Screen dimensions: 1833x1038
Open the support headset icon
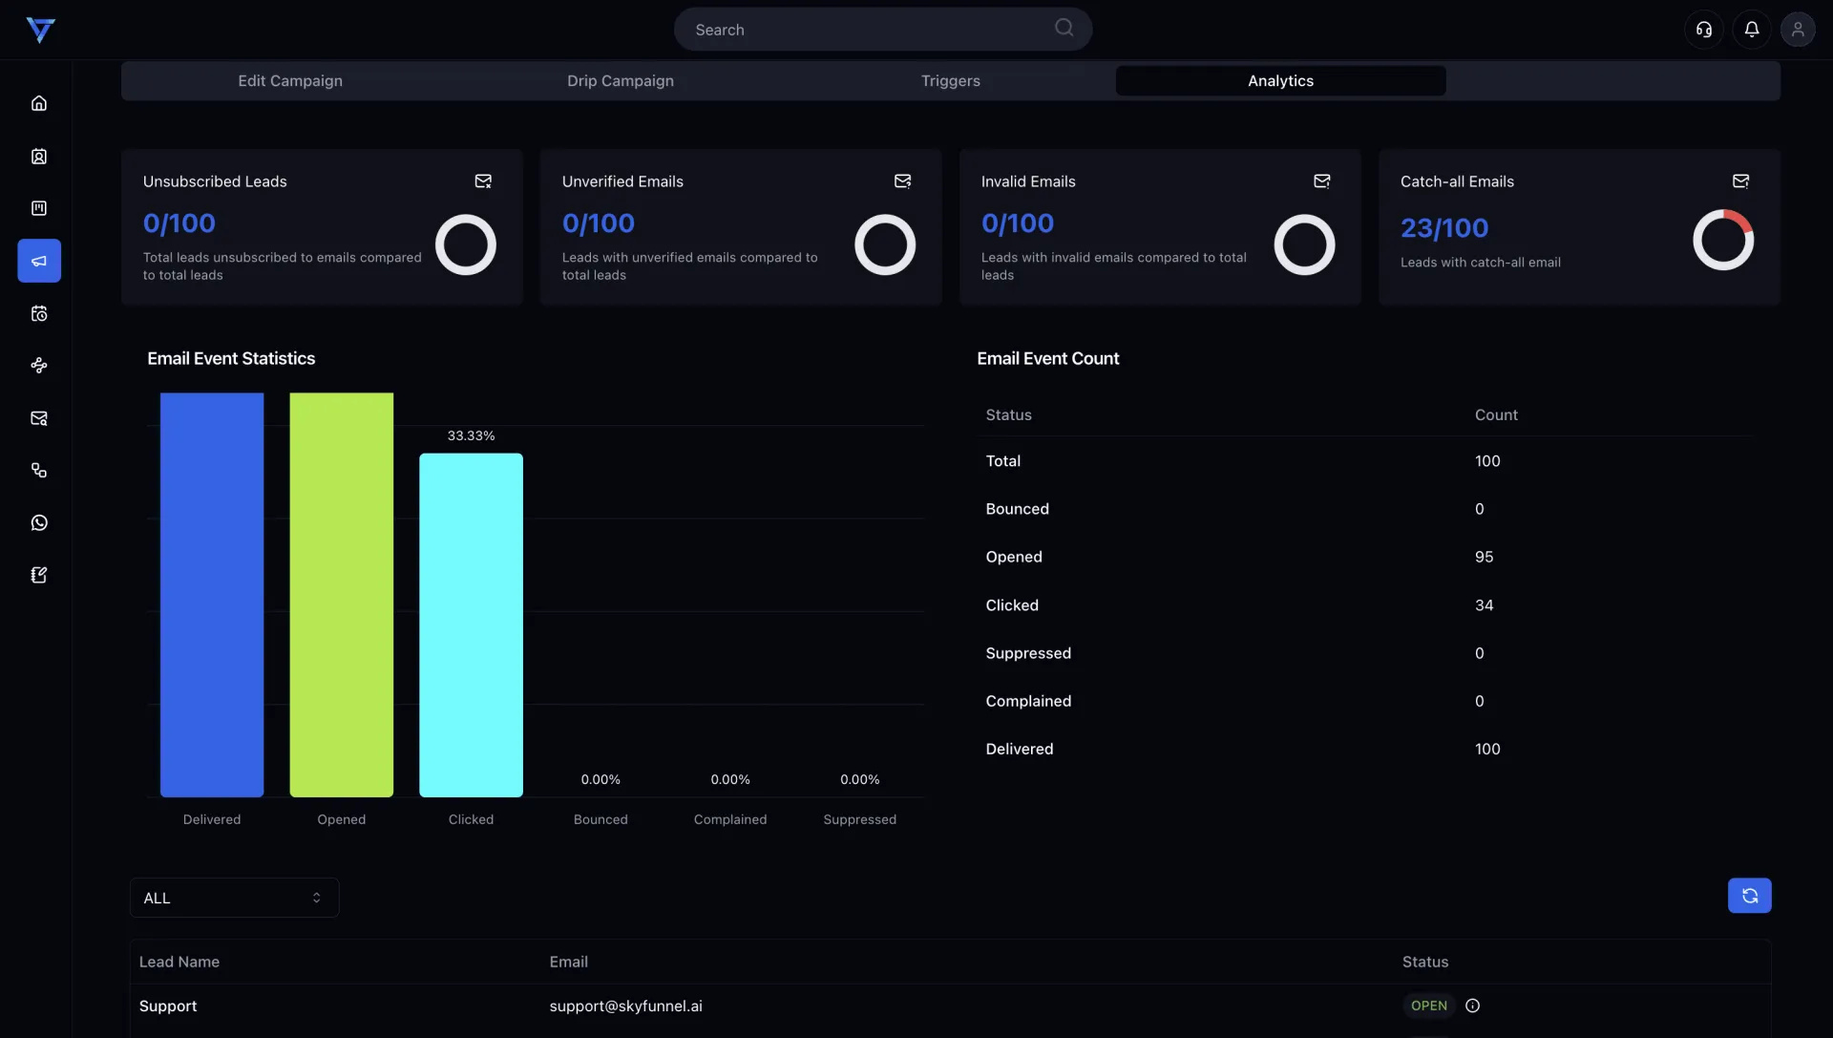(1704, 30)
